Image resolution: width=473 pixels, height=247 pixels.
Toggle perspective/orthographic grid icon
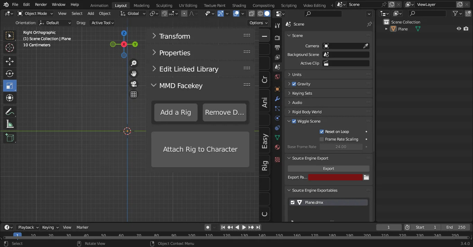[x=134, y=94]
